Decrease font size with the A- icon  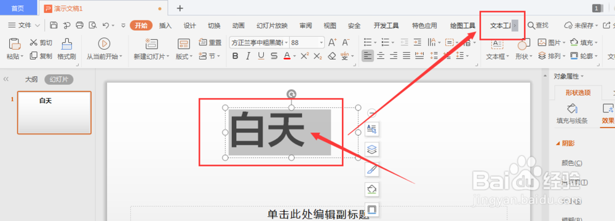pyautogui.click(x=346, y=42)
